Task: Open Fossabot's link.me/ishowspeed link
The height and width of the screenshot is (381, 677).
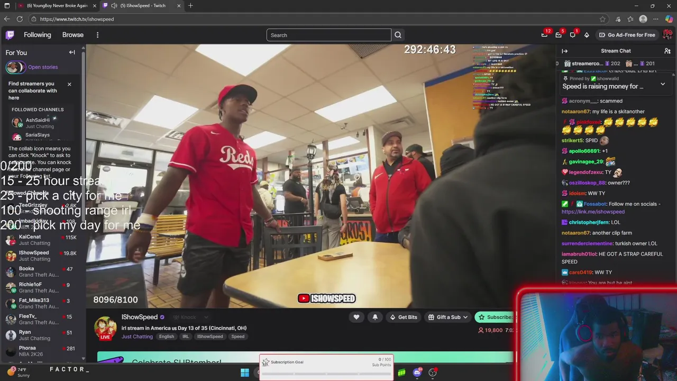Action: coord(593,212)
